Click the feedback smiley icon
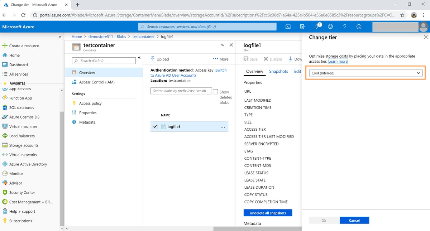This screenshot has height=231, width=430. (359, 27)
